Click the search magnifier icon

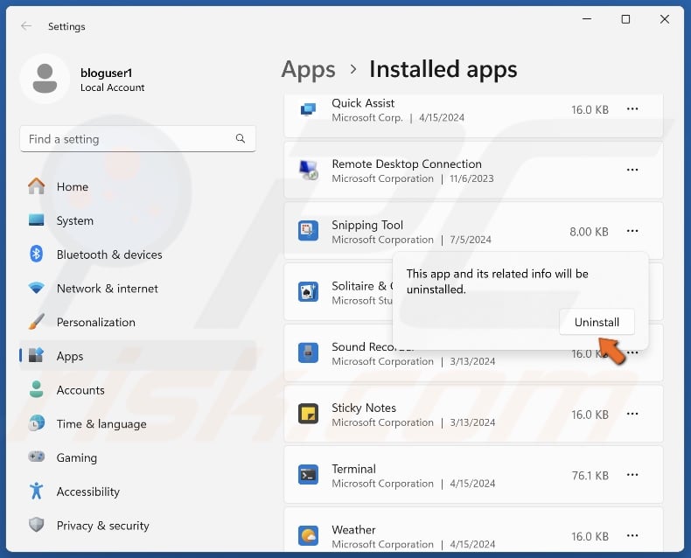point(241,138)
